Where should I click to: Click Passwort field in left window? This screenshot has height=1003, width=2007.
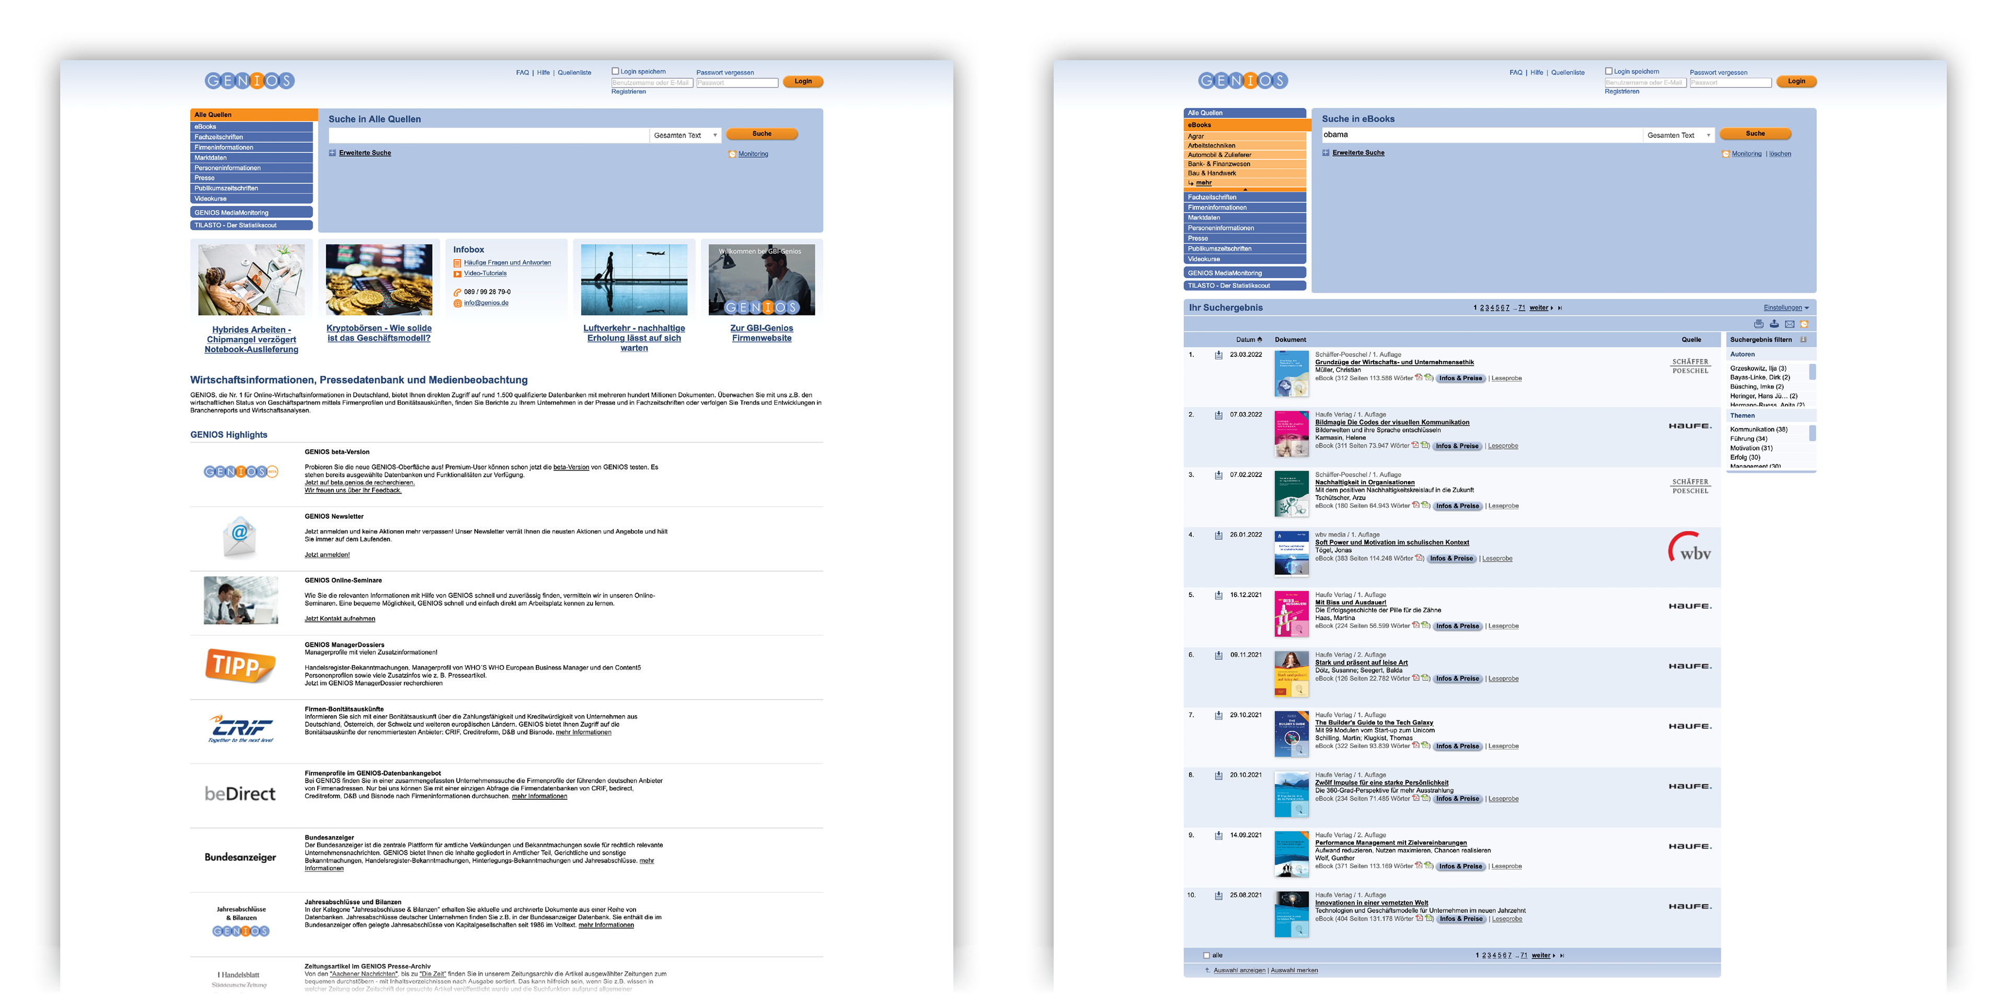pyautogui.click(x=737, y=83)
